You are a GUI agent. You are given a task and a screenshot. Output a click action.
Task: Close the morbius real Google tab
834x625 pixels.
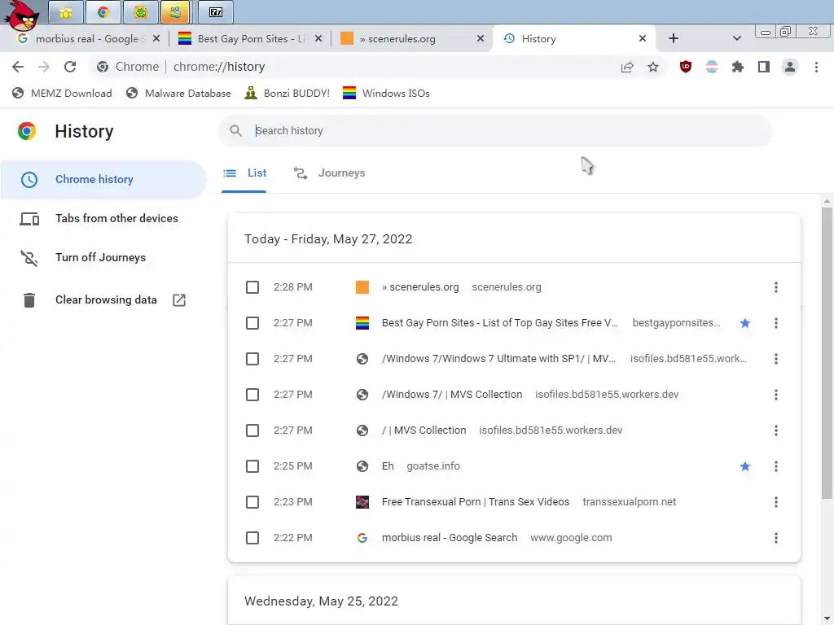[x=156, y=38]
